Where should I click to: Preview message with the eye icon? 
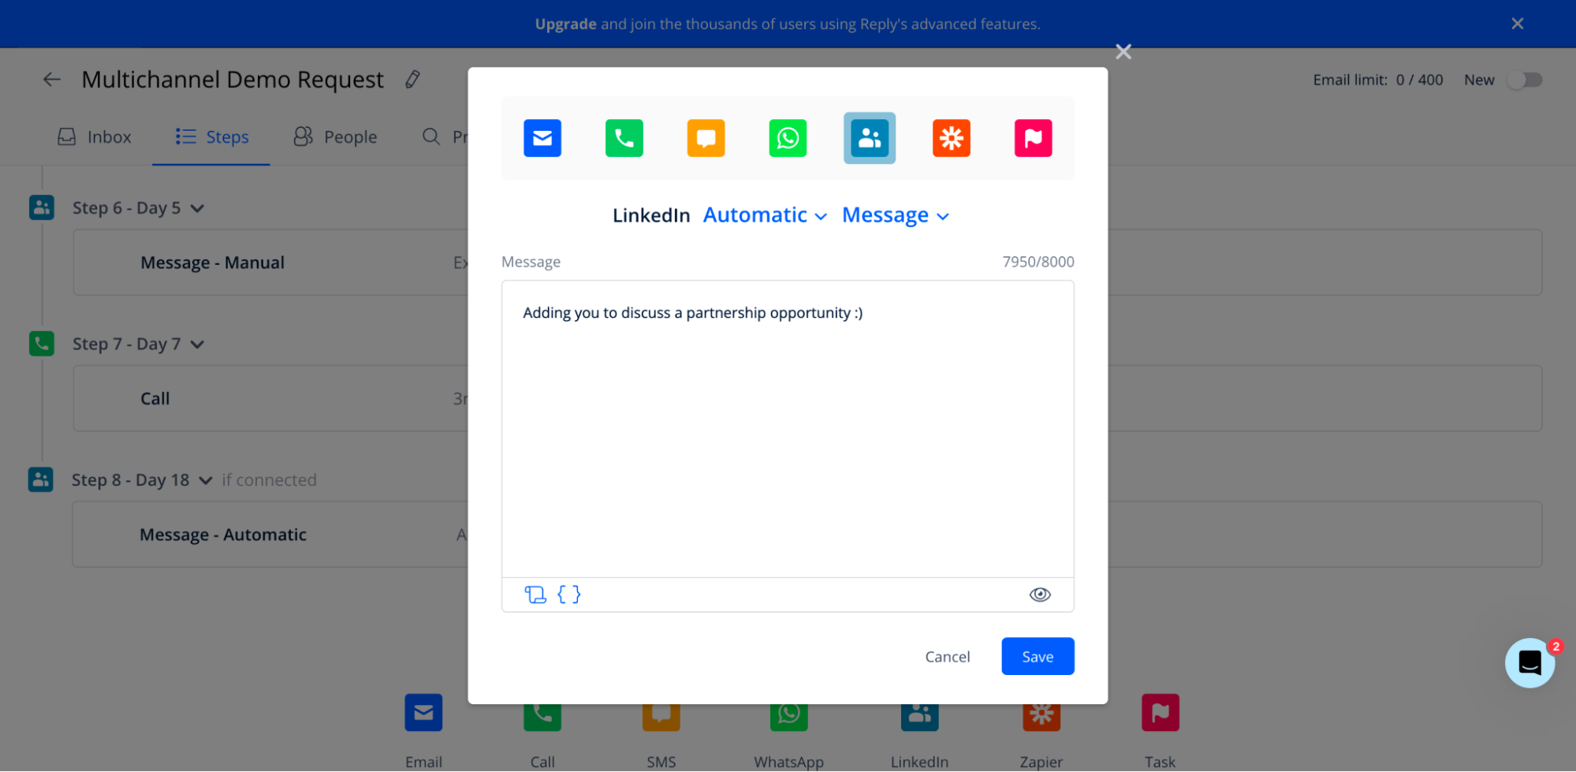pyautogui.click(x=1040, y=595)
